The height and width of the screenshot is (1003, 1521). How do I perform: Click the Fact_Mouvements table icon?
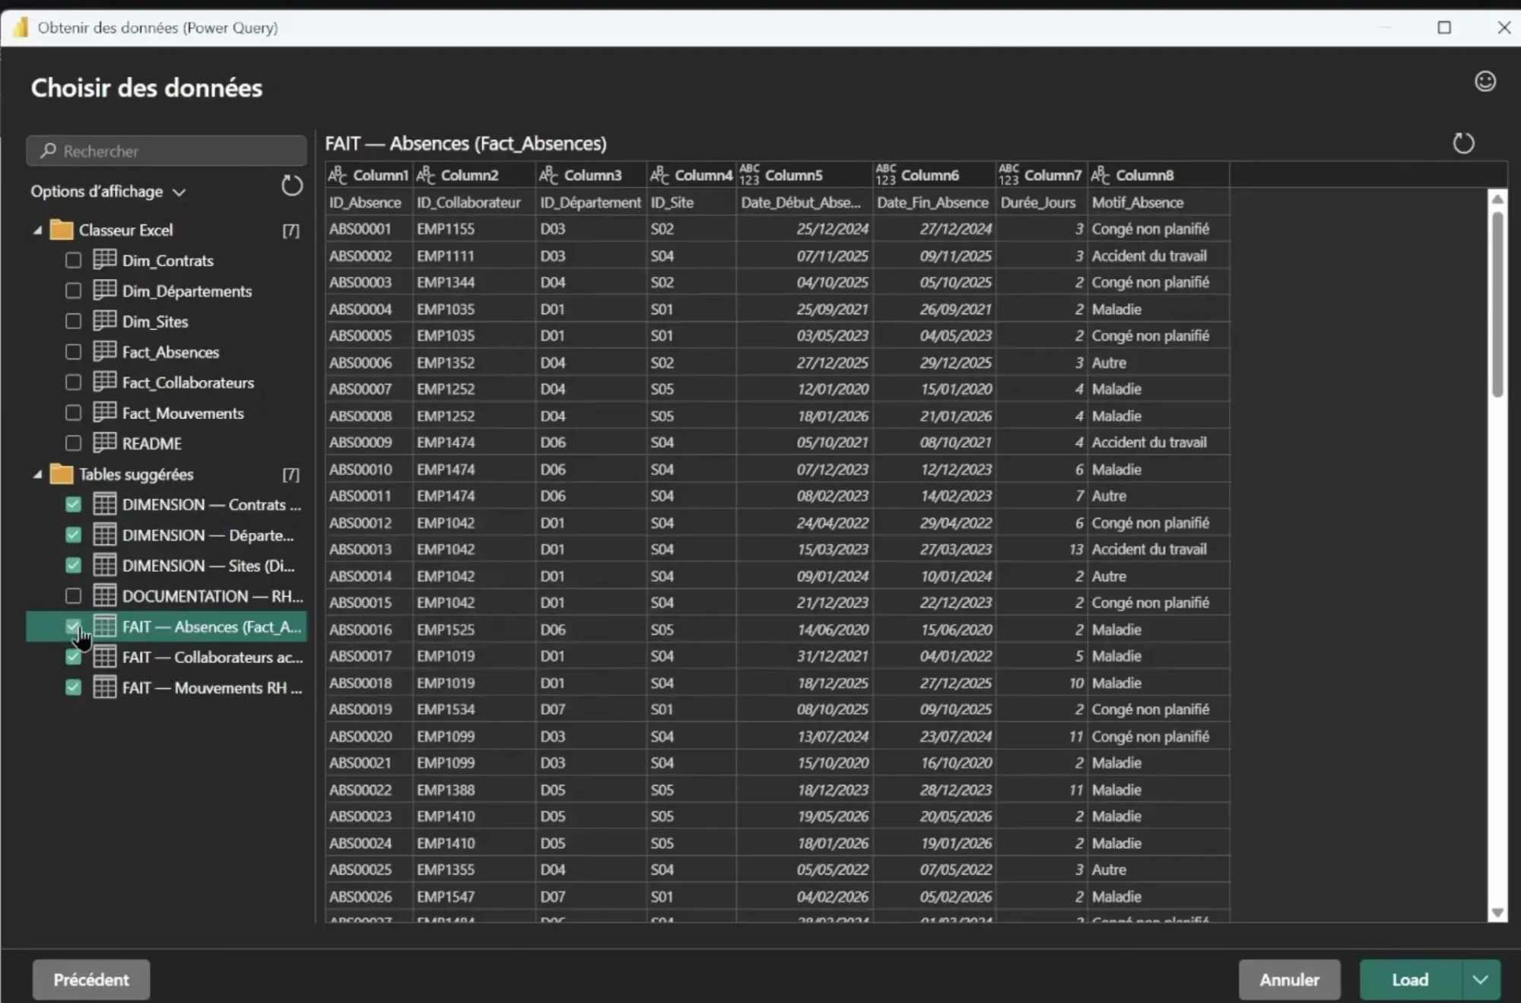[x=104, y=412]
